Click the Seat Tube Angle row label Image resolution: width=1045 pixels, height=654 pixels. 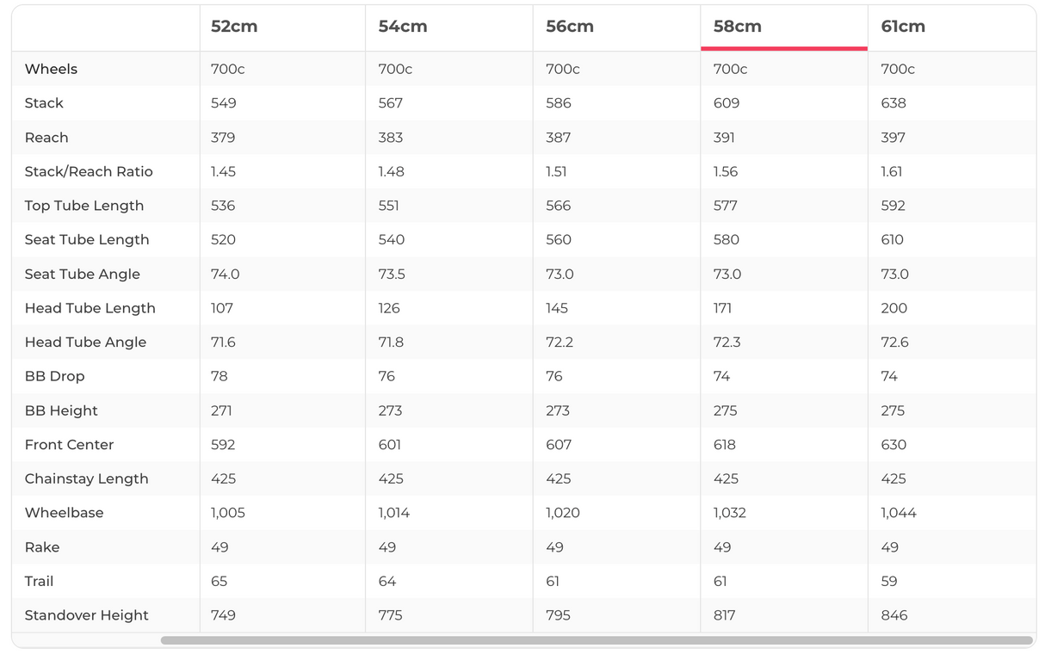[x=83, y=274]
